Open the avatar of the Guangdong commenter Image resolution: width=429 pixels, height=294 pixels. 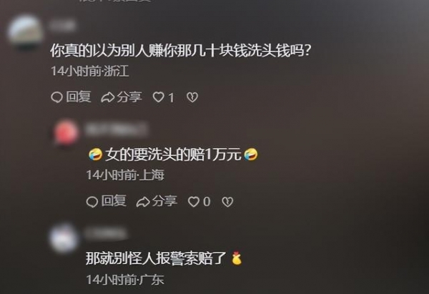point(64,238)
